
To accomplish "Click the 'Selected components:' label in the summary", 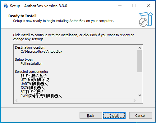I will pos(31,72).
